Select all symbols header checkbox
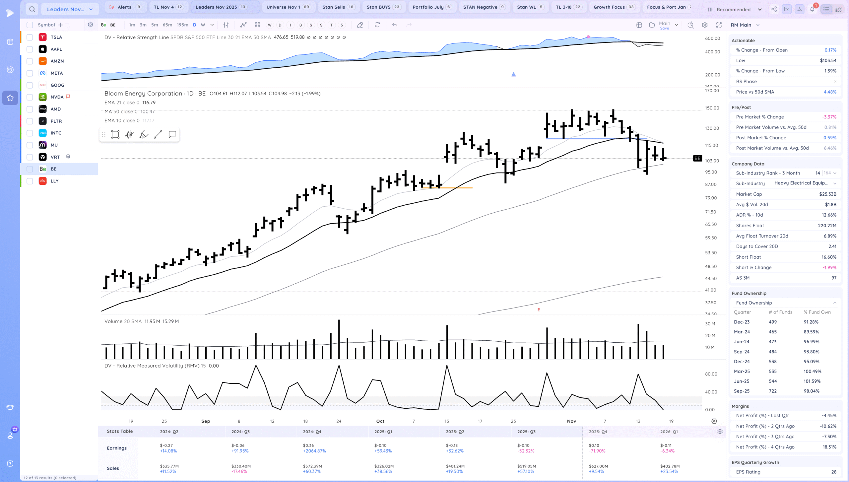Screen dimensions: 849x482 [30, 25]
